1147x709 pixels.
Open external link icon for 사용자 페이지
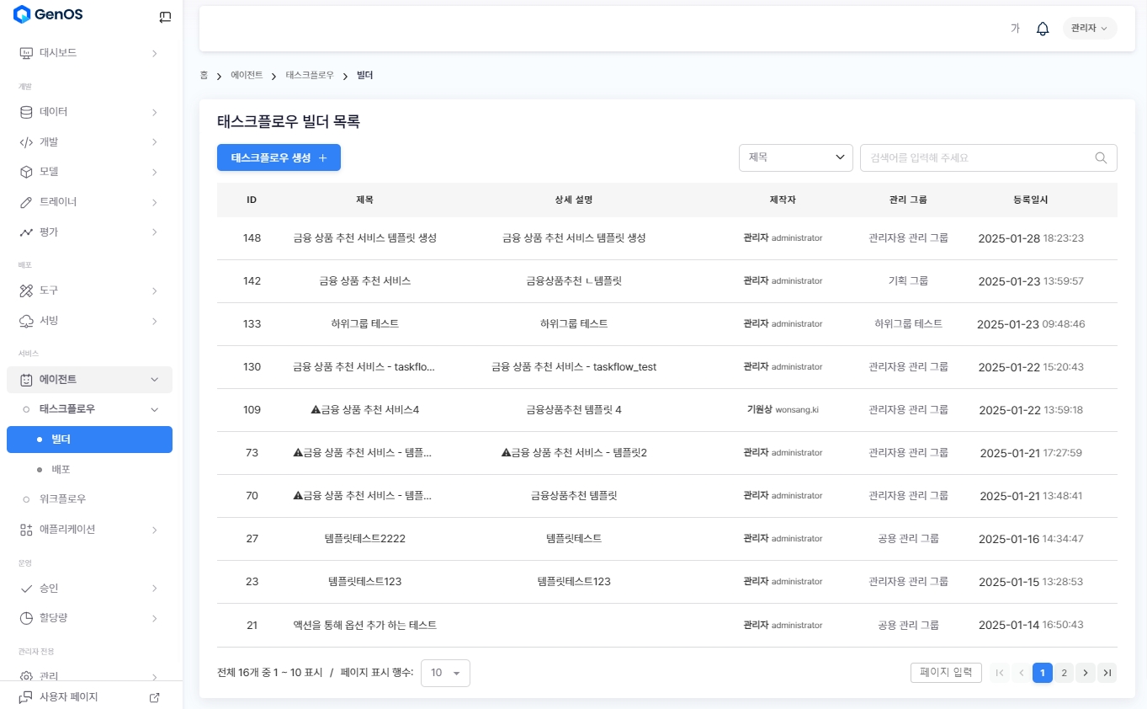pos(154,697)
